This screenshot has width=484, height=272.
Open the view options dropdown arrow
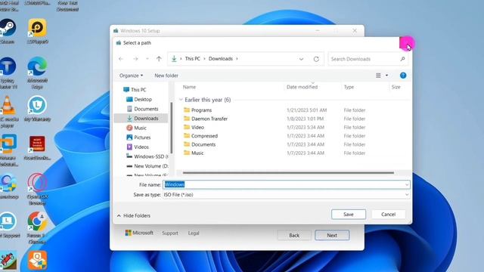coord(386,76)
